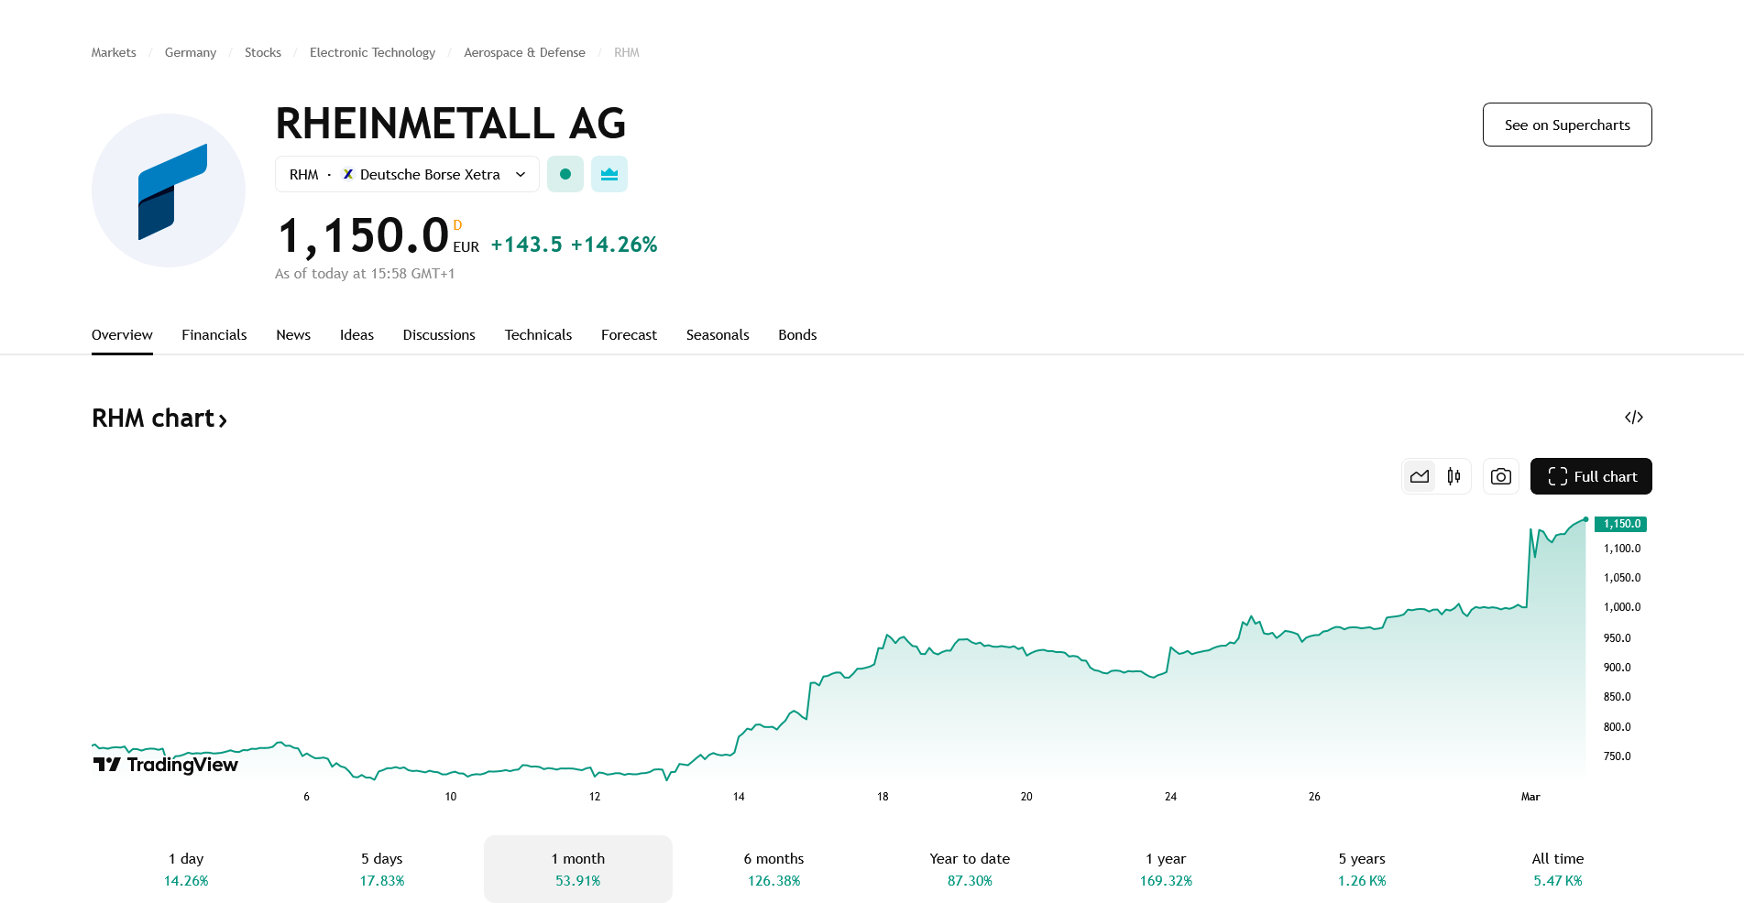Screen dimensions: 1744x903
Task: Click the RHEINMETALL AG title
Action: 451,124
